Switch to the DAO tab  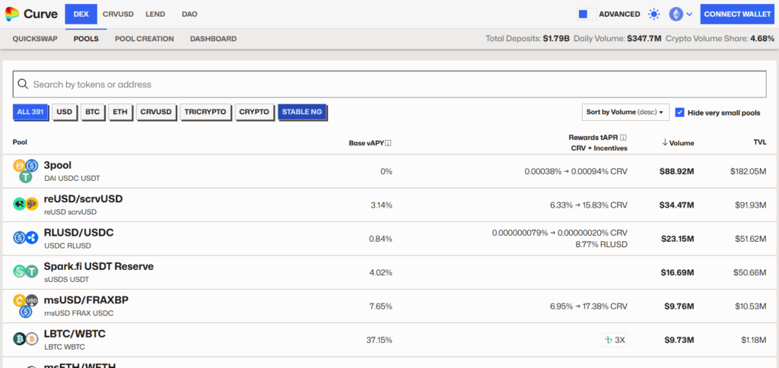(189, 14)
